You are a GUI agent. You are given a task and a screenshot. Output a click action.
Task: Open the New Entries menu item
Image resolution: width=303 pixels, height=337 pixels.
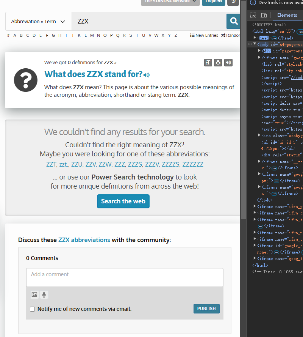tap(204, 35)
